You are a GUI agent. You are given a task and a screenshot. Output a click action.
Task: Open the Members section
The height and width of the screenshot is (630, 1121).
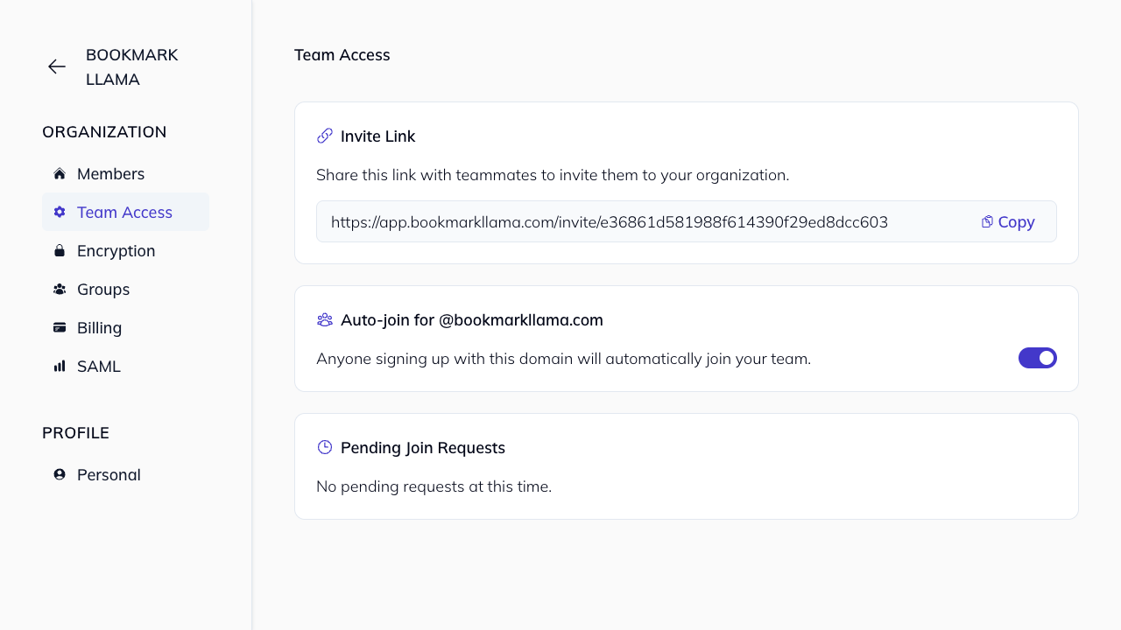point(111,173)
